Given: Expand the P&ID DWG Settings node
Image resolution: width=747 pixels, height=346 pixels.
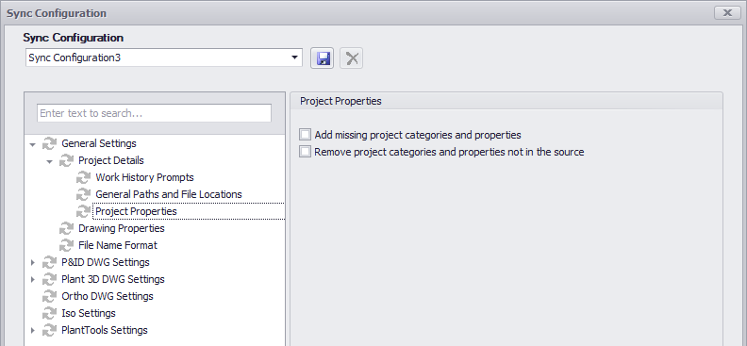Looking at the screenshot, I should pos(32,262).
